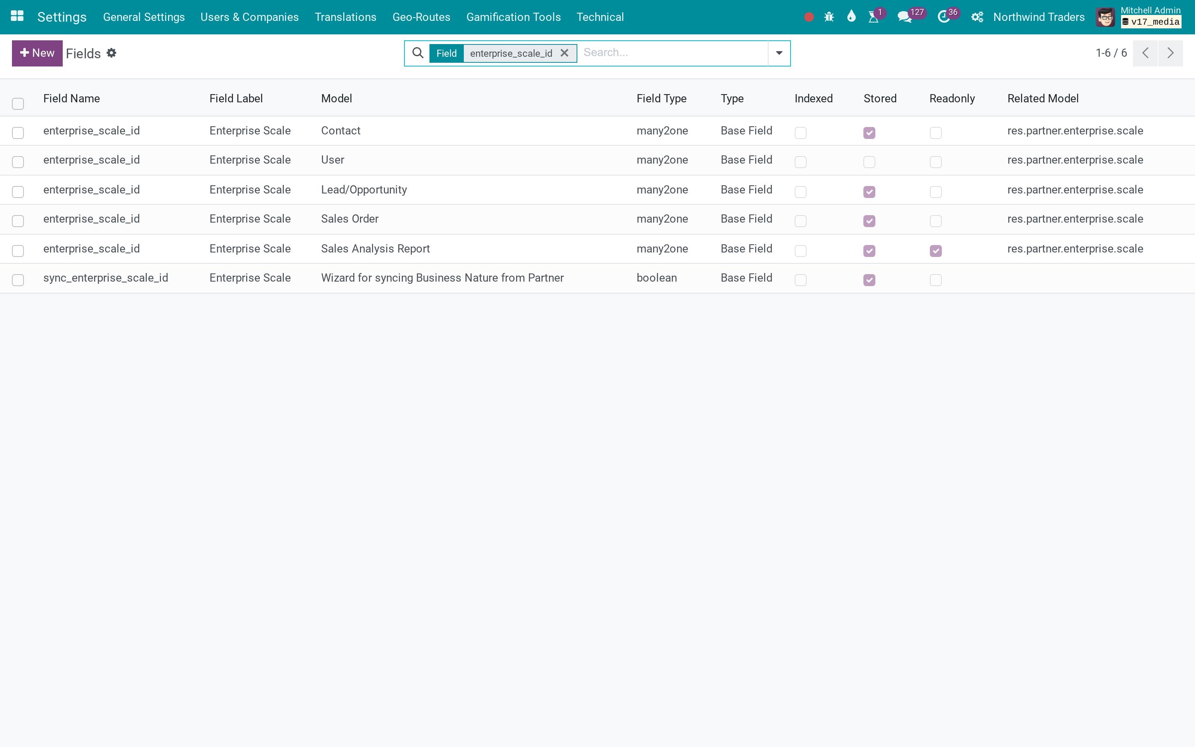The image size is (1195, 747).
Task: Click into the Search... input field
Action: (673, 53)
